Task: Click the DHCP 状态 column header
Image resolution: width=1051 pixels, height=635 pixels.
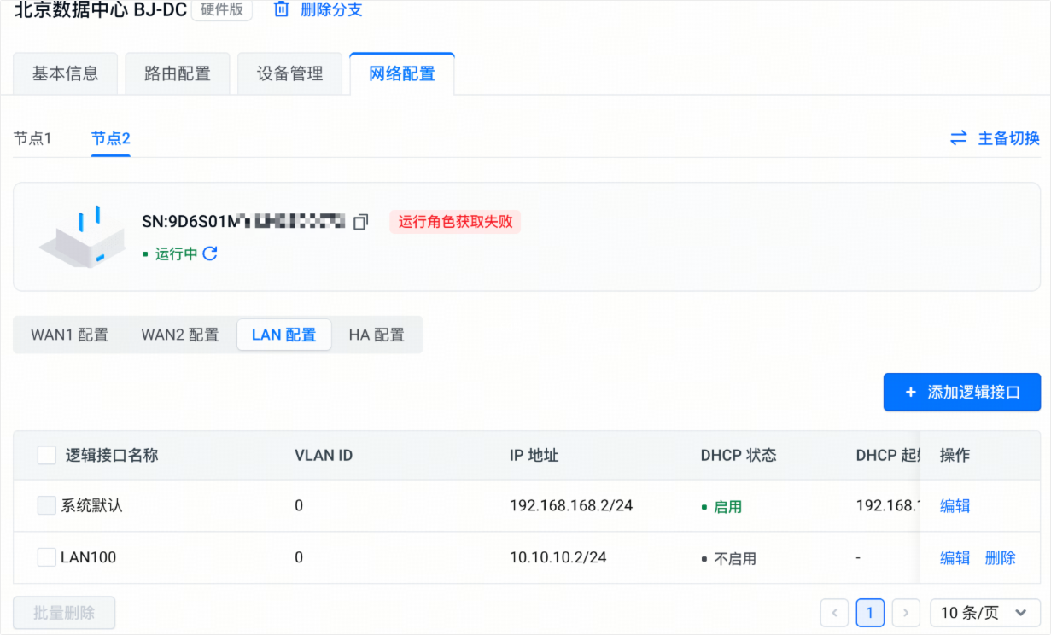Action: point(739,455)
